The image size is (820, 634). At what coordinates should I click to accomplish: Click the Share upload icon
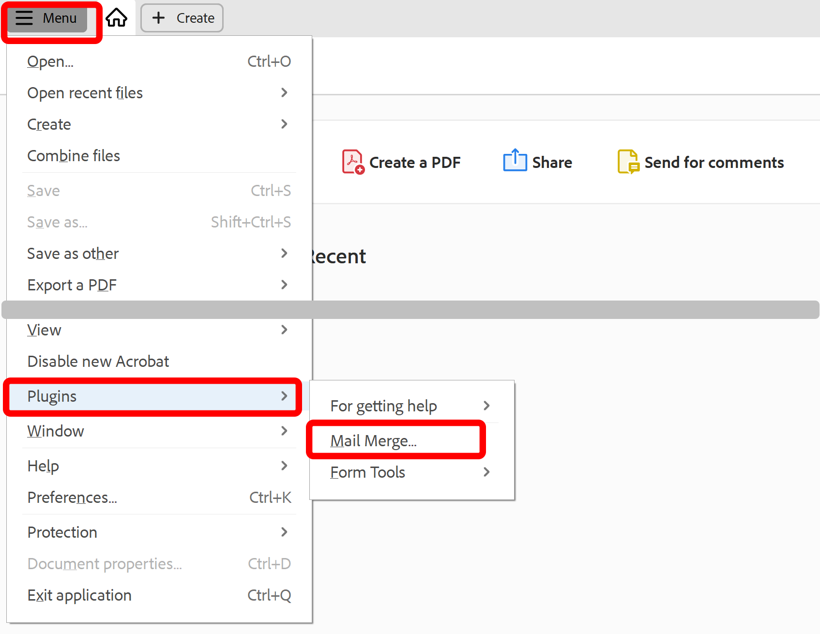(515, 160)
